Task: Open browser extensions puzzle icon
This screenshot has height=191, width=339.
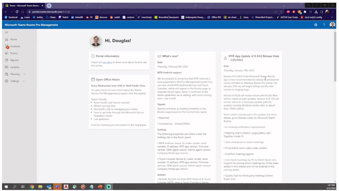Action: tap(305, 12)
